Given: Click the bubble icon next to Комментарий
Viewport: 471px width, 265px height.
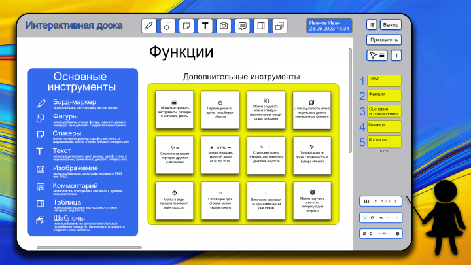Looking at the screenshot, I should 41,186.
